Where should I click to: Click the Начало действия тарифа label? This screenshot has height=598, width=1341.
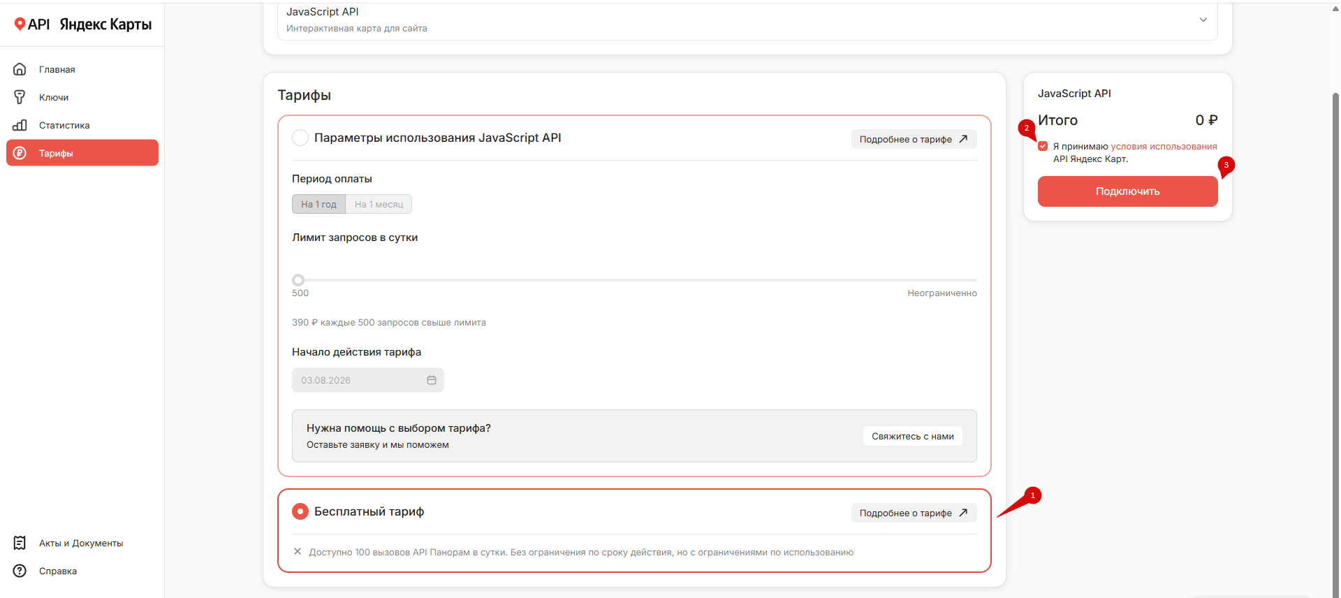coord(356,352)
